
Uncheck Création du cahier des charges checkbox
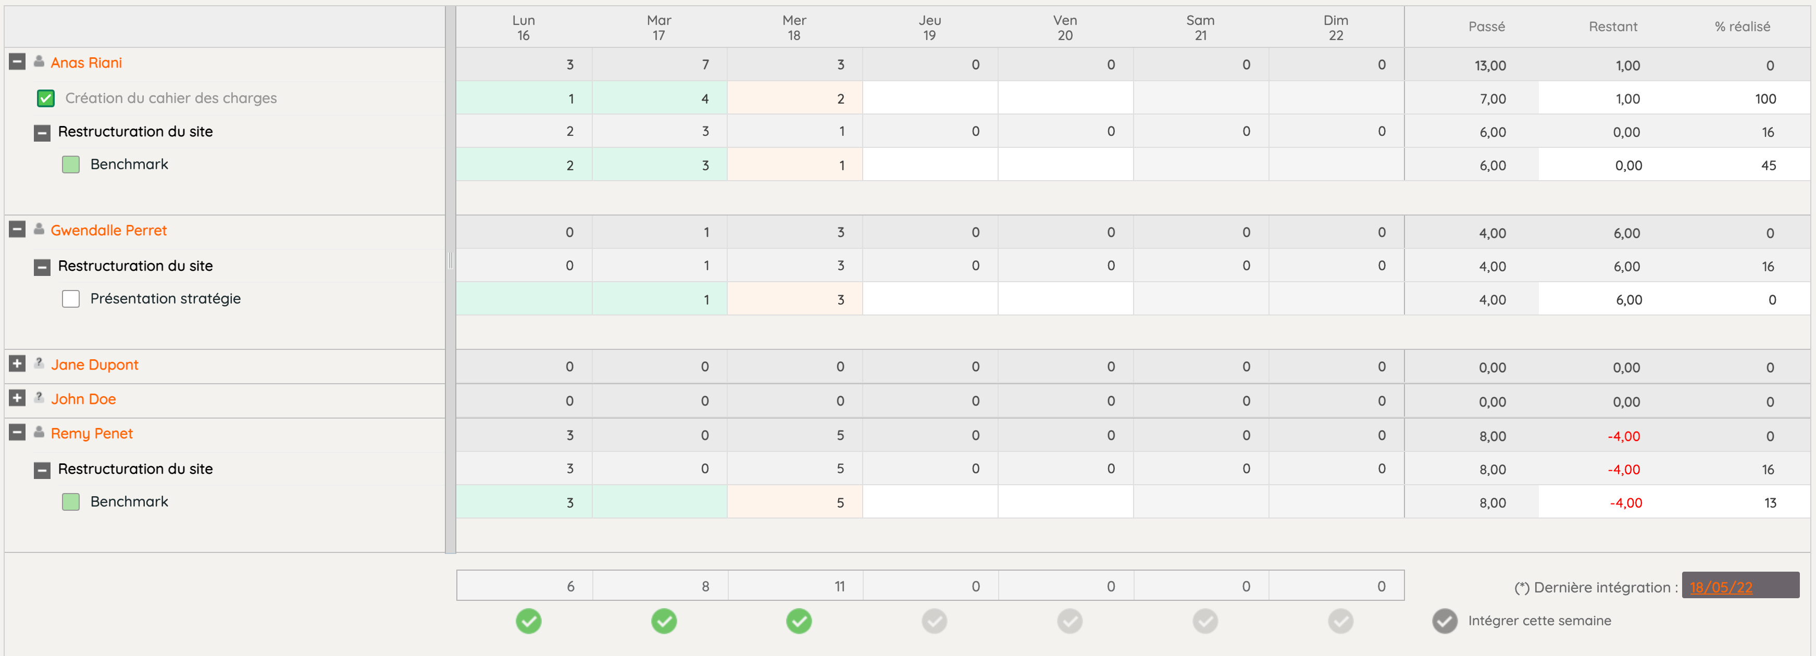coord(46,98)
